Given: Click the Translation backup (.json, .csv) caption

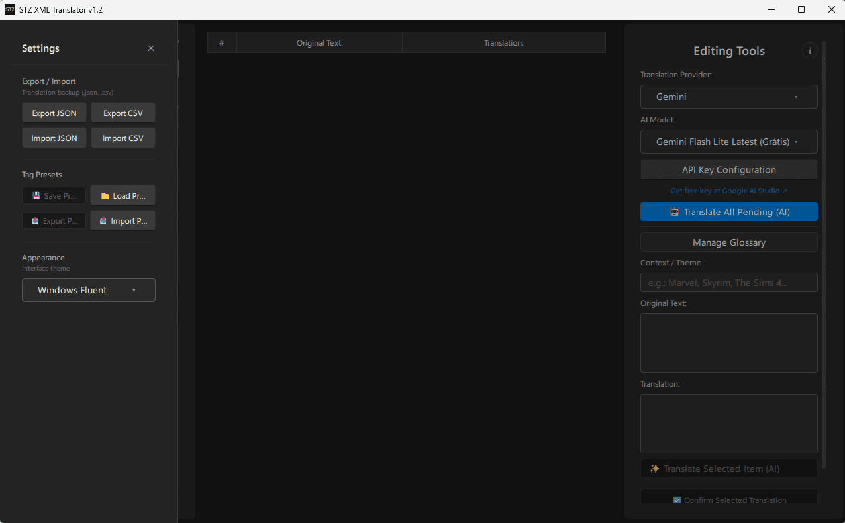Looking at the screenshot, I should pyautogui.click(x=68, y=93).
